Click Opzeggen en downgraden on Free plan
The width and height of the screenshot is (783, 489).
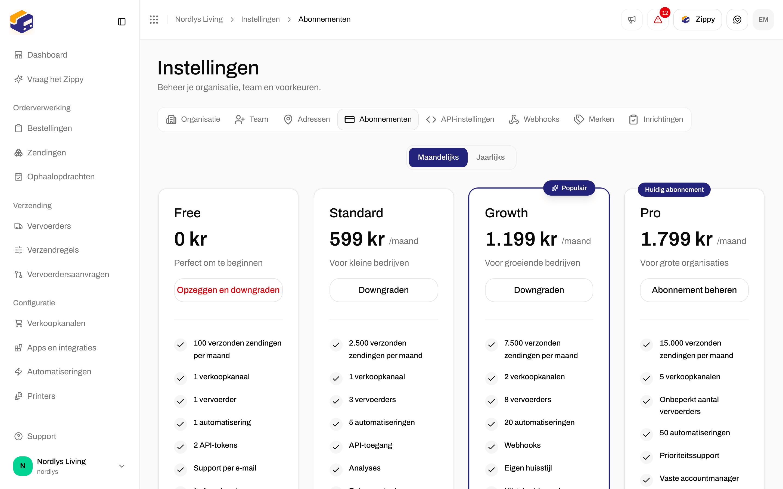[x=228, y=290]
